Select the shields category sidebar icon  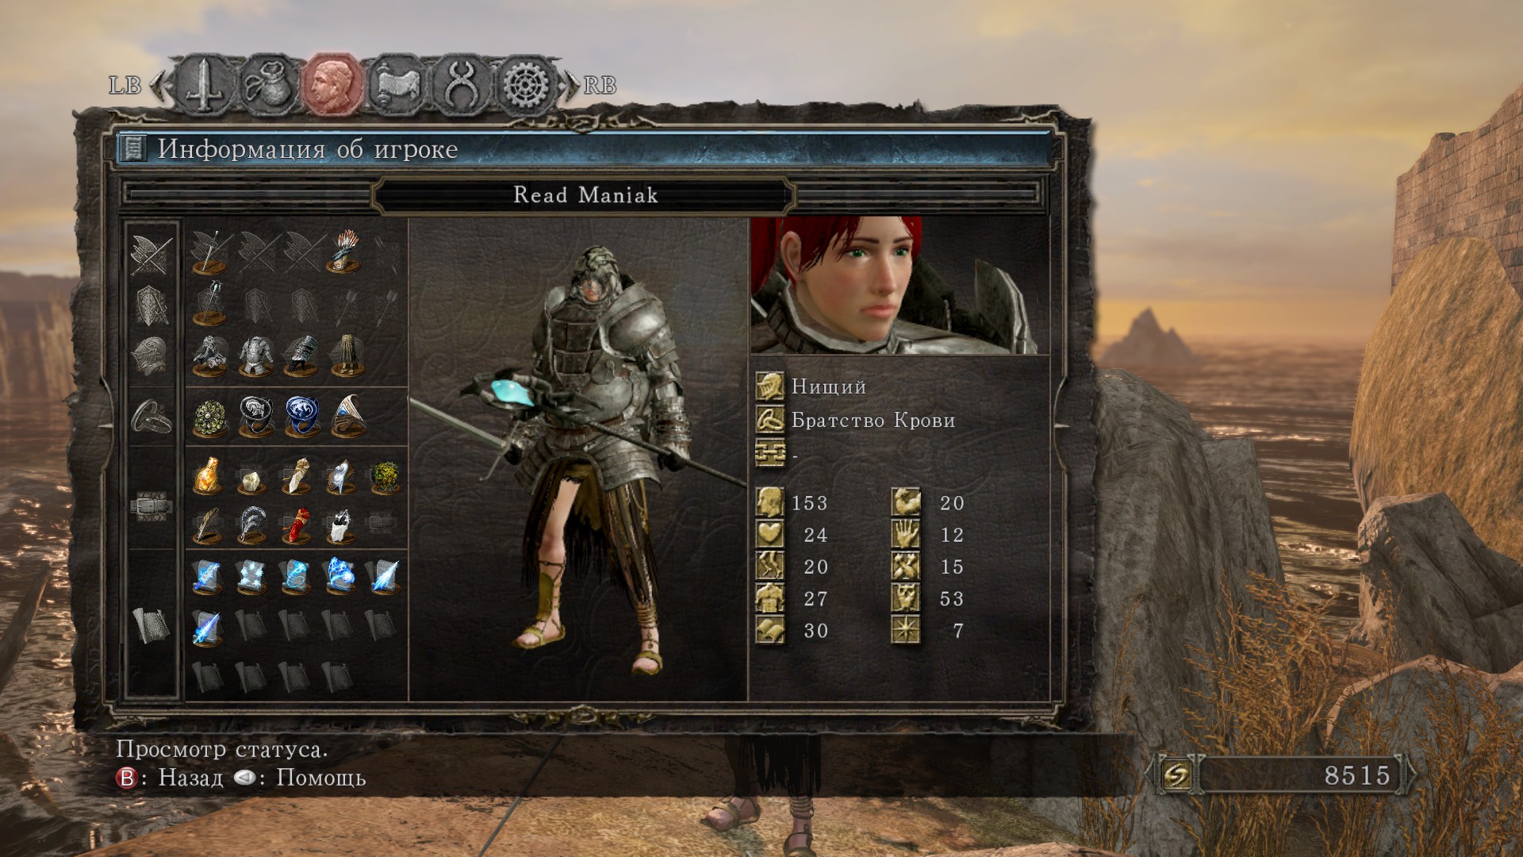pos(152,306)
